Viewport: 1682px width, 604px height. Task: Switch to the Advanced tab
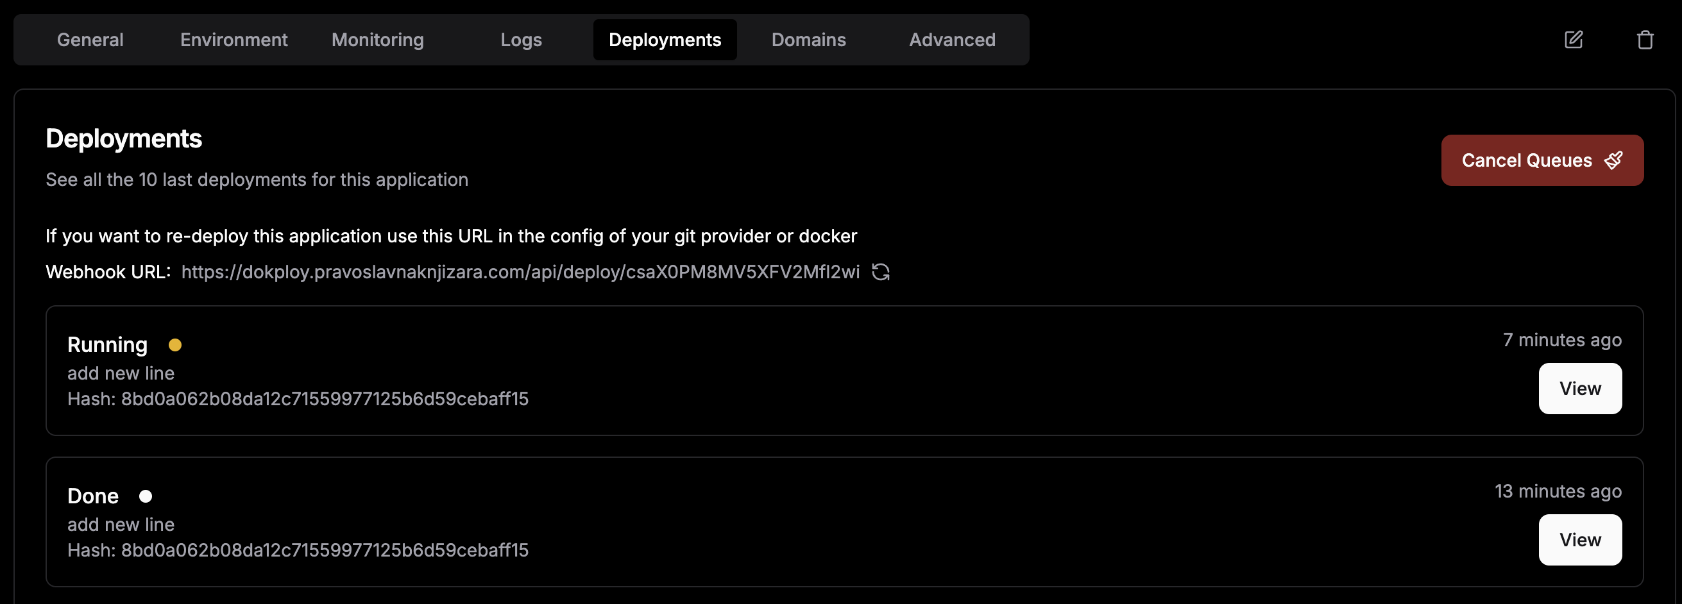click(x=952, y=40)
